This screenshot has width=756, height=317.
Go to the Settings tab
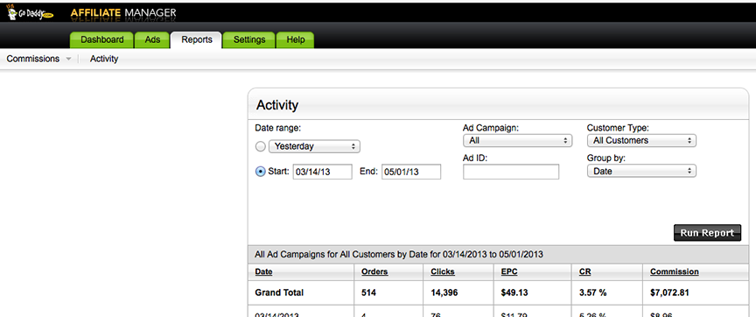tap(249, 40)
